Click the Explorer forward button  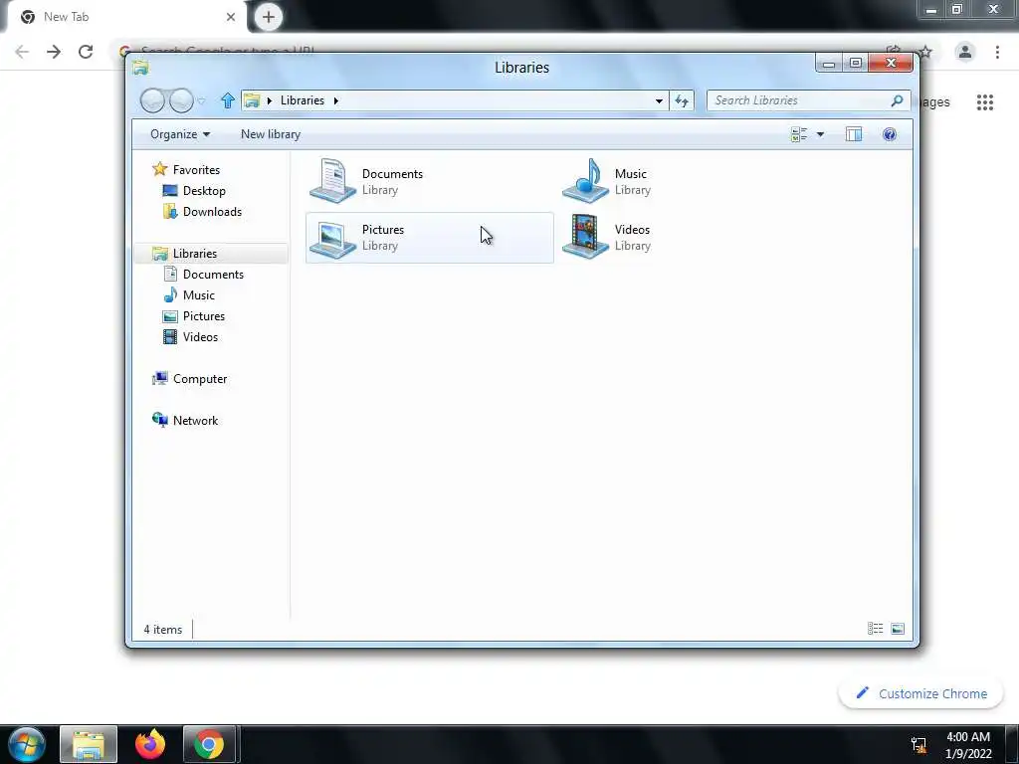pyautogui.click(x=181, y=100)
